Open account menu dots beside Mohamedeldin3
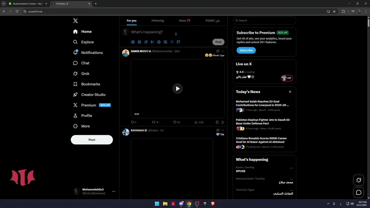The height and width of the screenshot is (208, 370). (x=114, y=191)
